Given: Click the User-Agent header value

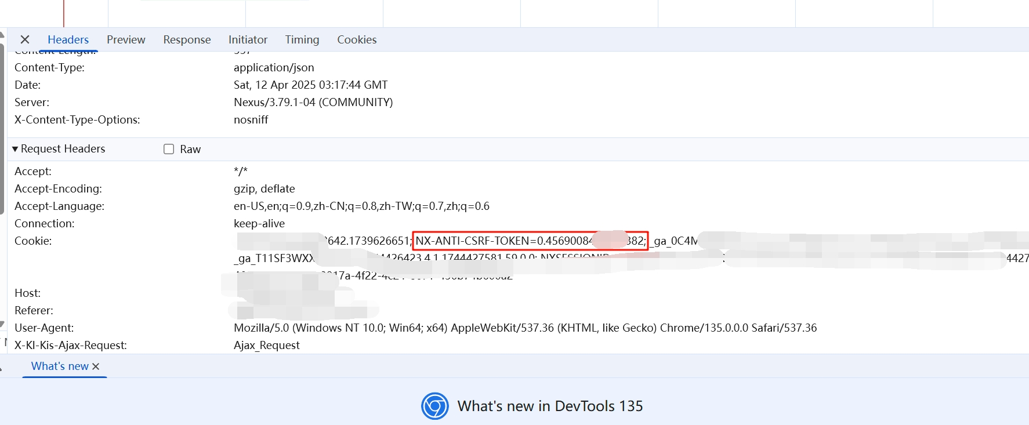Looking at the screenshot, I should (525, 328).
